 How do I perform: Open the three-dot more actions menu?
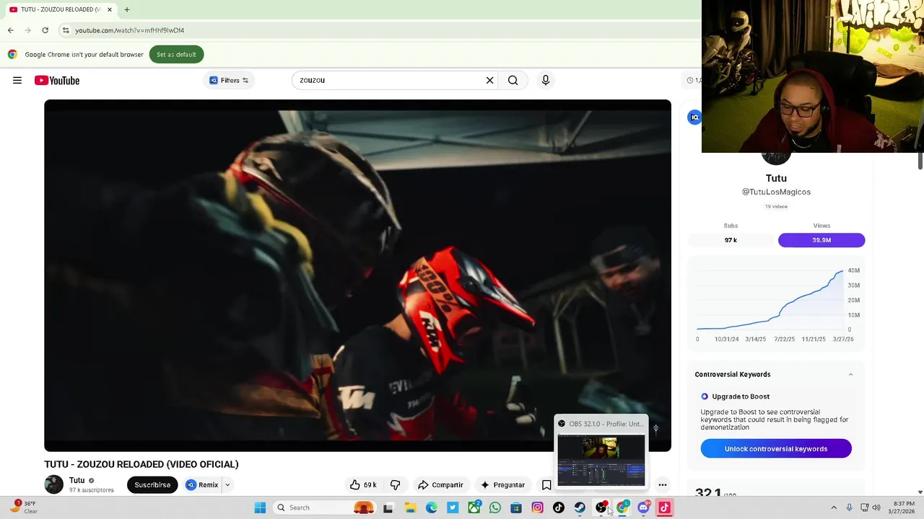[662, 484]
